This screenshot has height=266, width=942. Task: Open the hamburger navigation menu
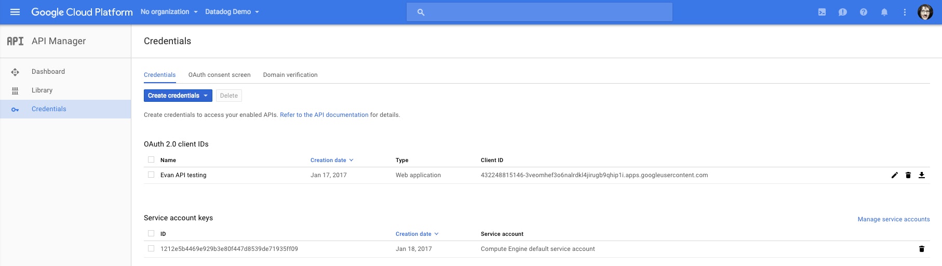pyautogui.click(x=15, y=12)
